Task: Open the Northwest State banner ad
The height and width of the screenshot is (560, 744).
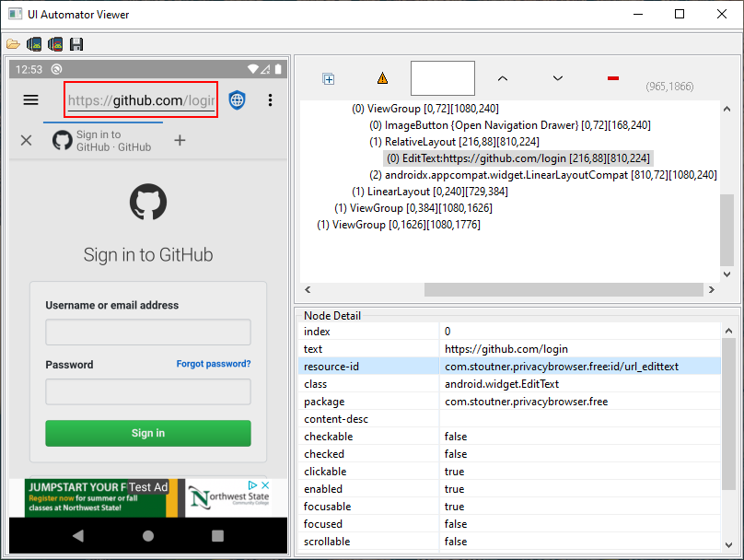Action: [147, 498]
